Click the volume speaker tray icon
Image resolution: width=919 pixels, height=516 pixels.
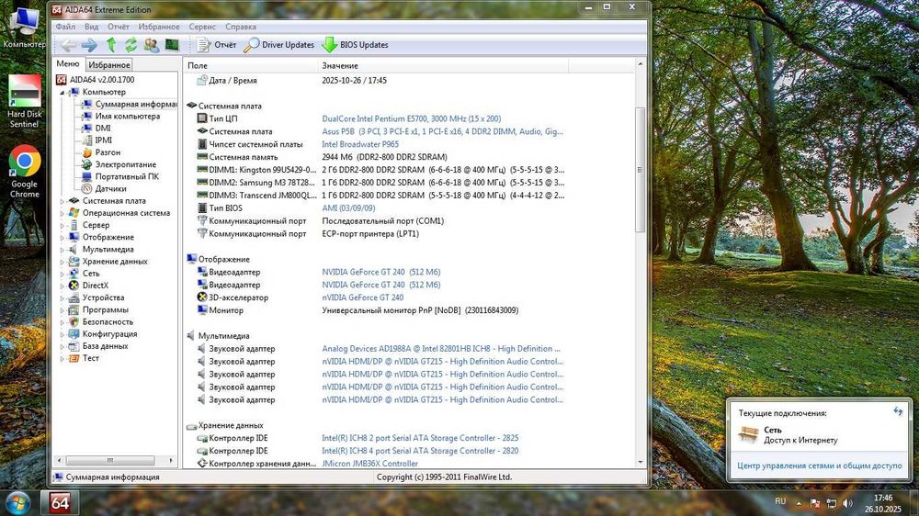coord(847,503)
